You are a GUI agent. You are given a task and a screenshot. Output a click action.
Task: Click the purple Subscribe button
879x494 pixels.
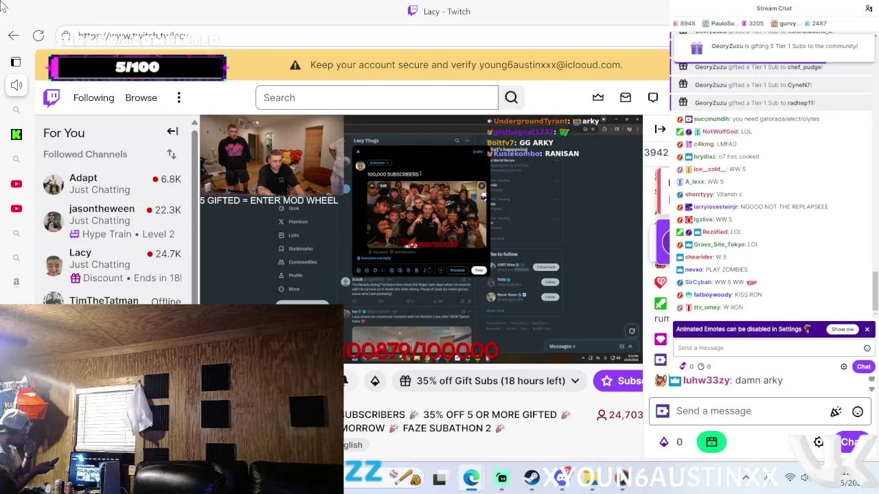619,381
